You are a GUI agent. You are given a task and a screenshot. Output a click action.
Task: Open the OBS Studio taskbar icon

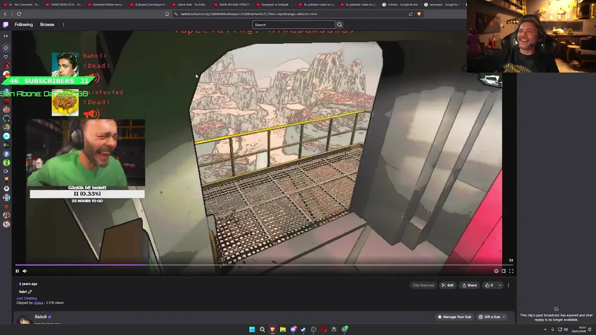(313, 329)
